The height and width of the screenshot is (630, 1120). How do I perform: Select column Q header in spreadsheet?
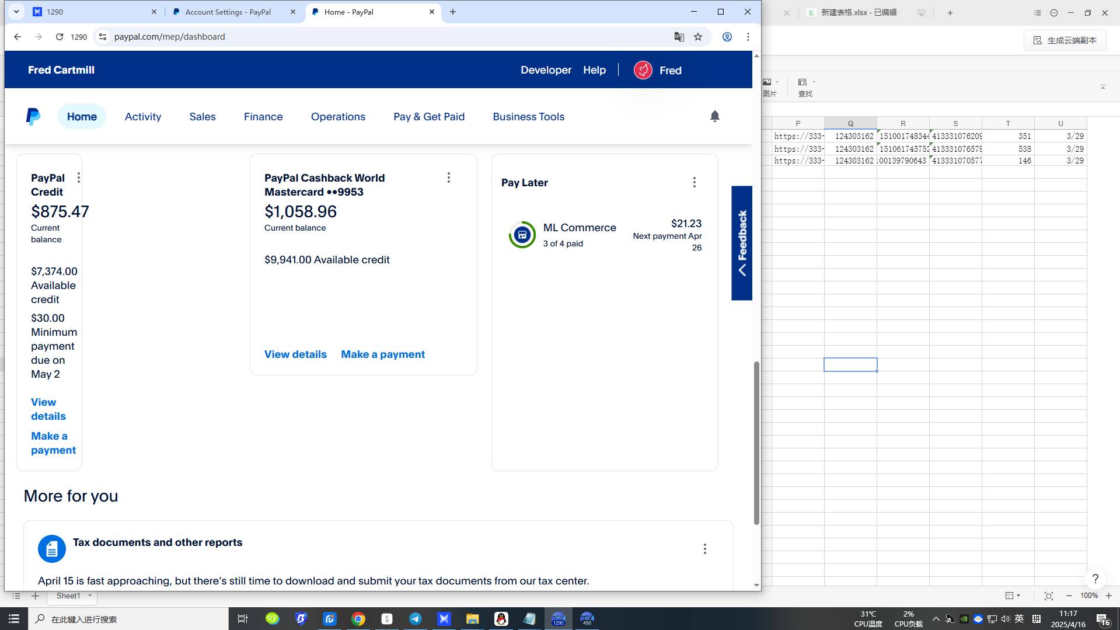coord(850,123)
